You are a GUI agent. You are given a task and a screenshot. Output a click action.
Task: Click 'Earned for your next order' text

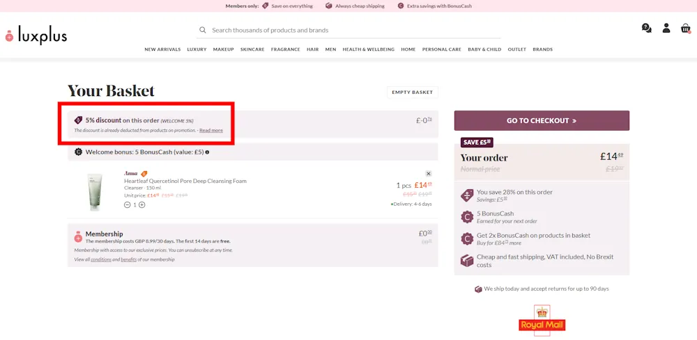[x=507, y=221]
